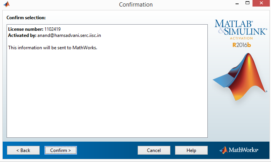Click the email anand@hamsadvani.serc.iisc.in
This screenshot has height=162, width=271.
click(x=69, y=35)
